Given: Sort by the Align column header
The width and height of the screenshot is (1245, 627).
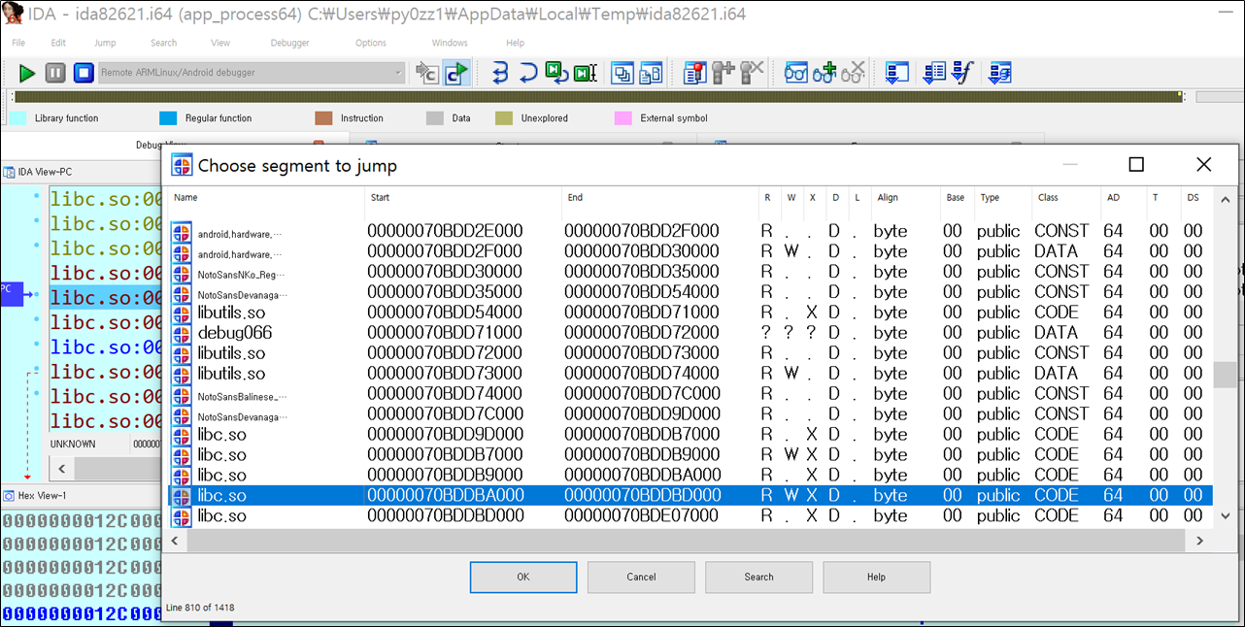Looking at the screenshot, I should 905,198.
